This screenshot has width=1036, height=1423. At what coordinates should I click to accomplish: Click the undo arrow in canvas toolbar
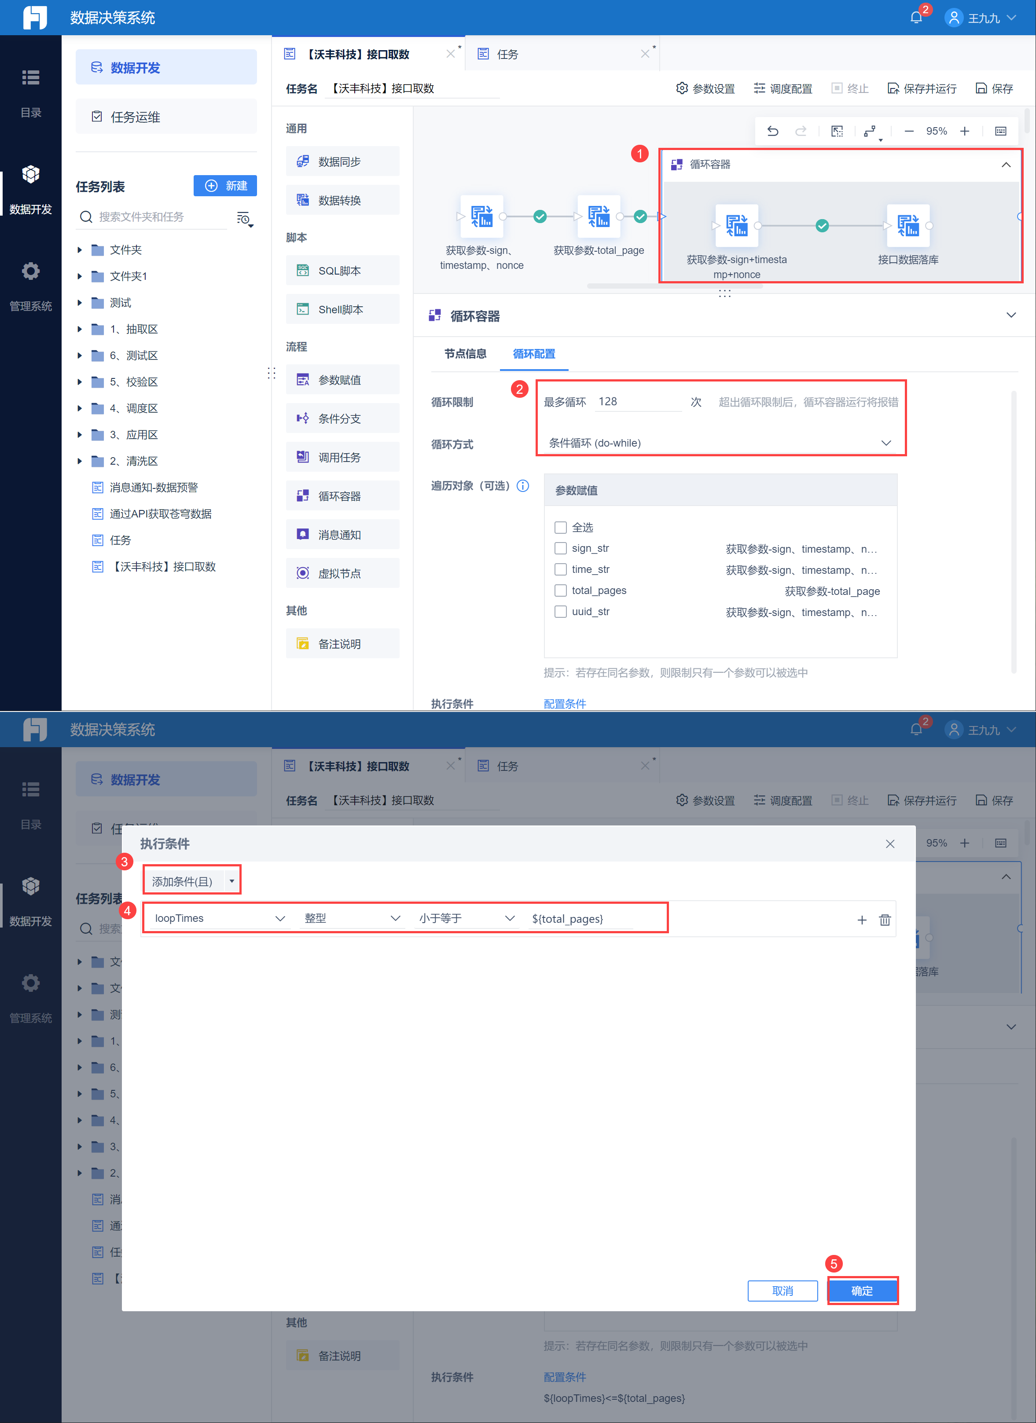click(772, 131)
